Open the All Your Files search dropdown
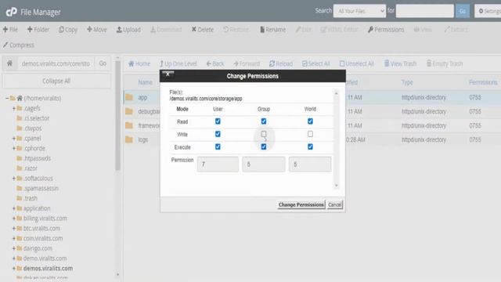The image size is (501, 282). click(359, 11)
